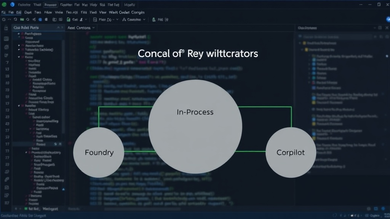Click the blue swirl icon in title bar
Viewport: 390px width, 219px height.
point(12,5)
